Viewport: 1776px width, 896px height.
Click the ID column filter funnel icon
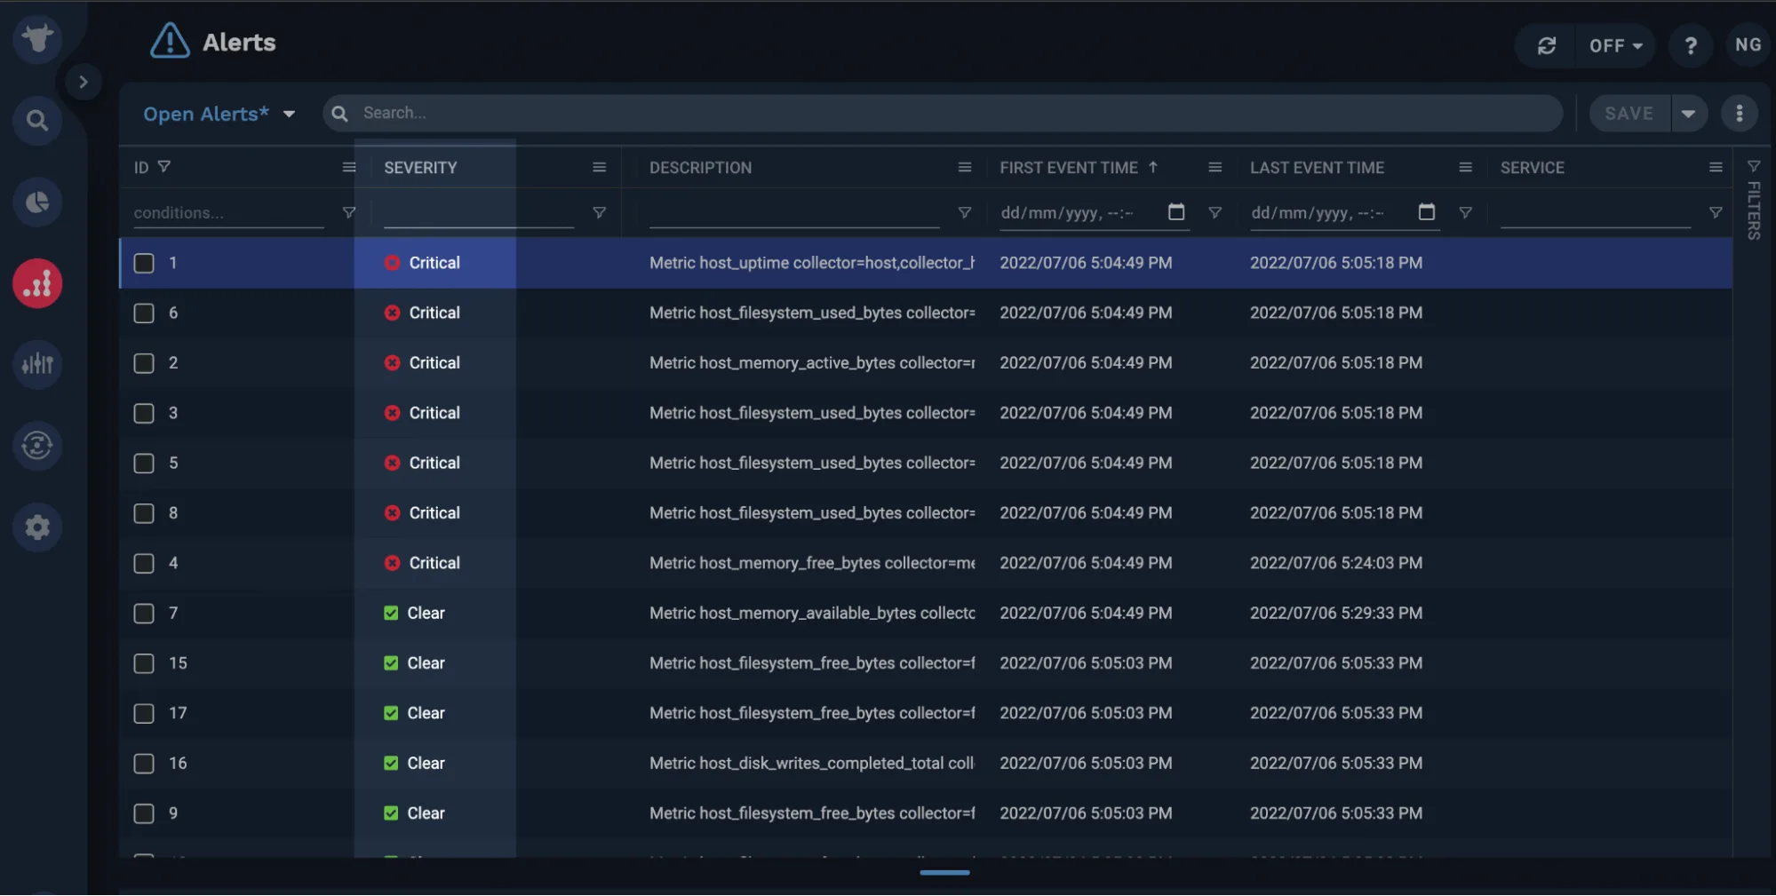(163, 167)
